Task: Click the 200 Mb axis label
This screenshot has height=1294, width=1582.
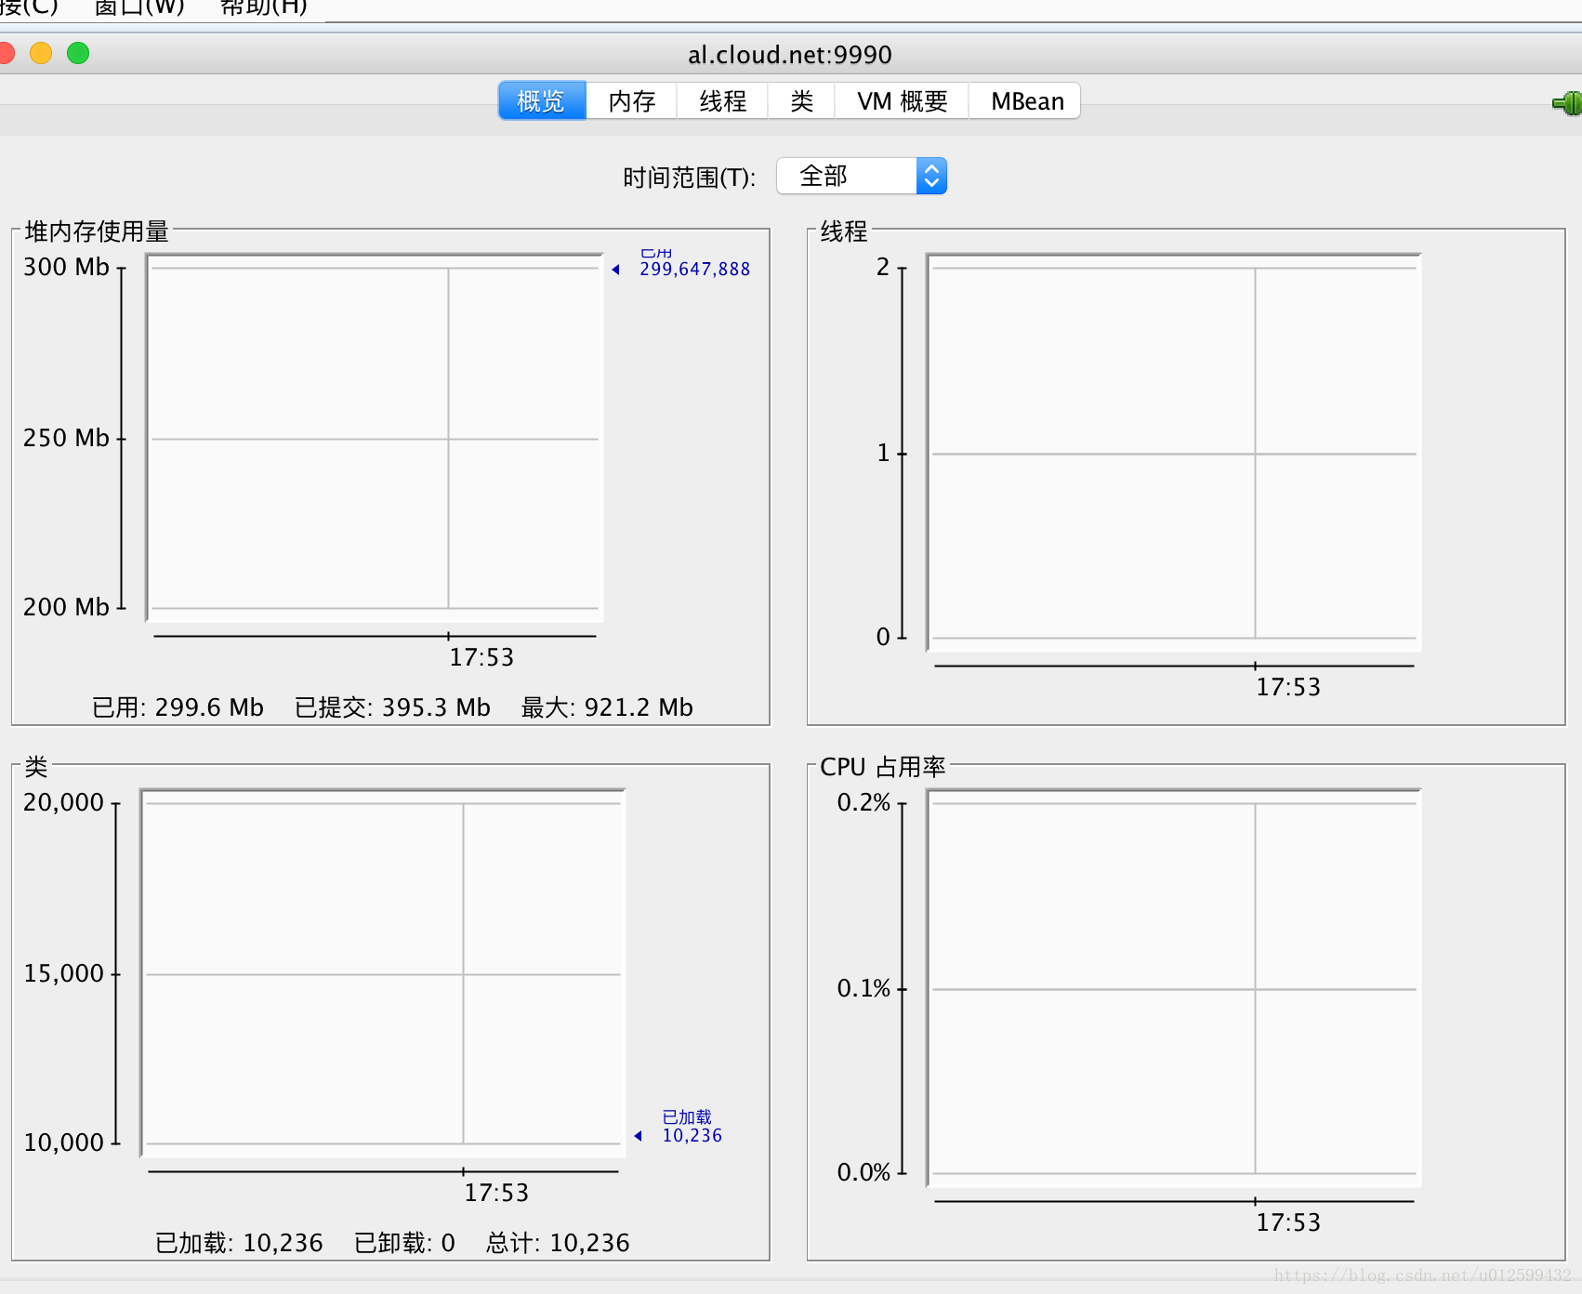Action: [66, 607]
